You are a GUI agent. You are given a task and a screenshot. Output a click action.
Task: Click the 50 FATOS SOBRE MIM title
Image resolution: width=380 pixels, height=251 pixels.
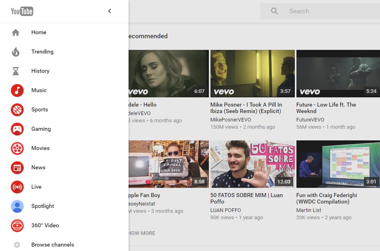click(x=247, y=198)
